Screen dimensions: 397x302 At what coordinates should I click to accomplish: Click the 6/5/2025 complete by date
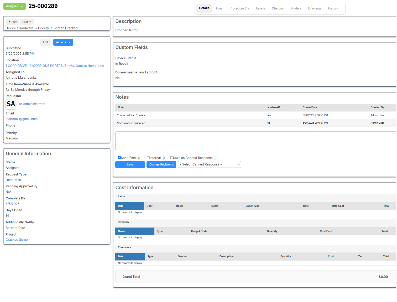tap(13, 204)
